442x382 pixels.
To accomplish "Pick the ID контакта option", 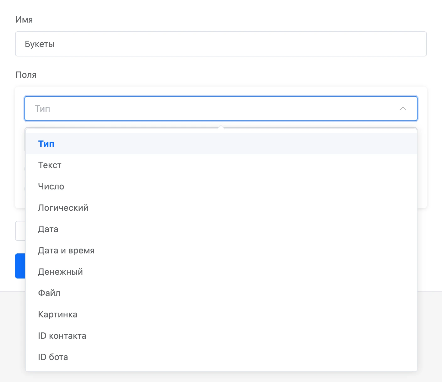I will pos(221,336).
